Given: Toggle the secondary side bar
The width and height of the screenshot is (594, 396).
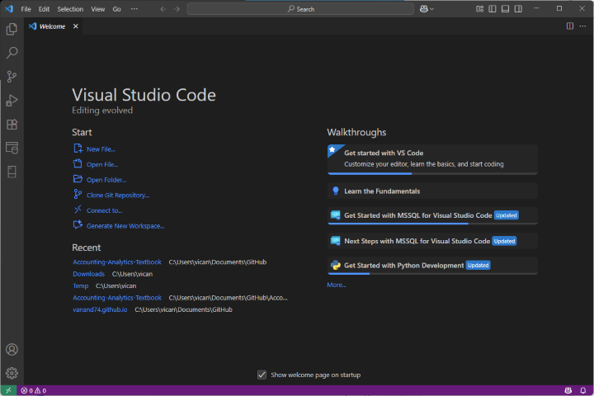Looking at the screenshot, I should (x=518, y=9).
